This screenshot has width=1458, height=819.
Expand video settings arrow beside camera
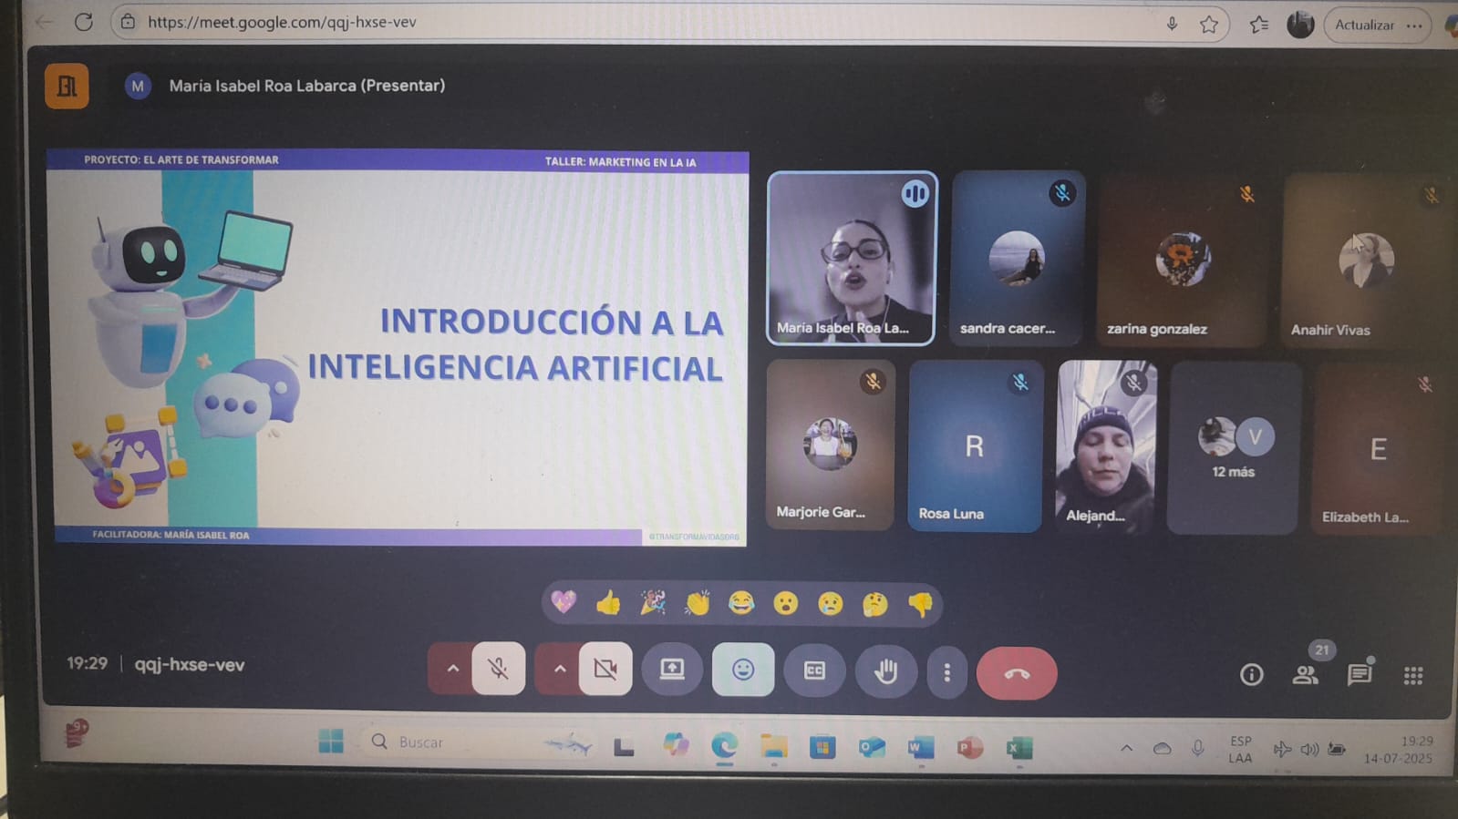click(559, 669)
